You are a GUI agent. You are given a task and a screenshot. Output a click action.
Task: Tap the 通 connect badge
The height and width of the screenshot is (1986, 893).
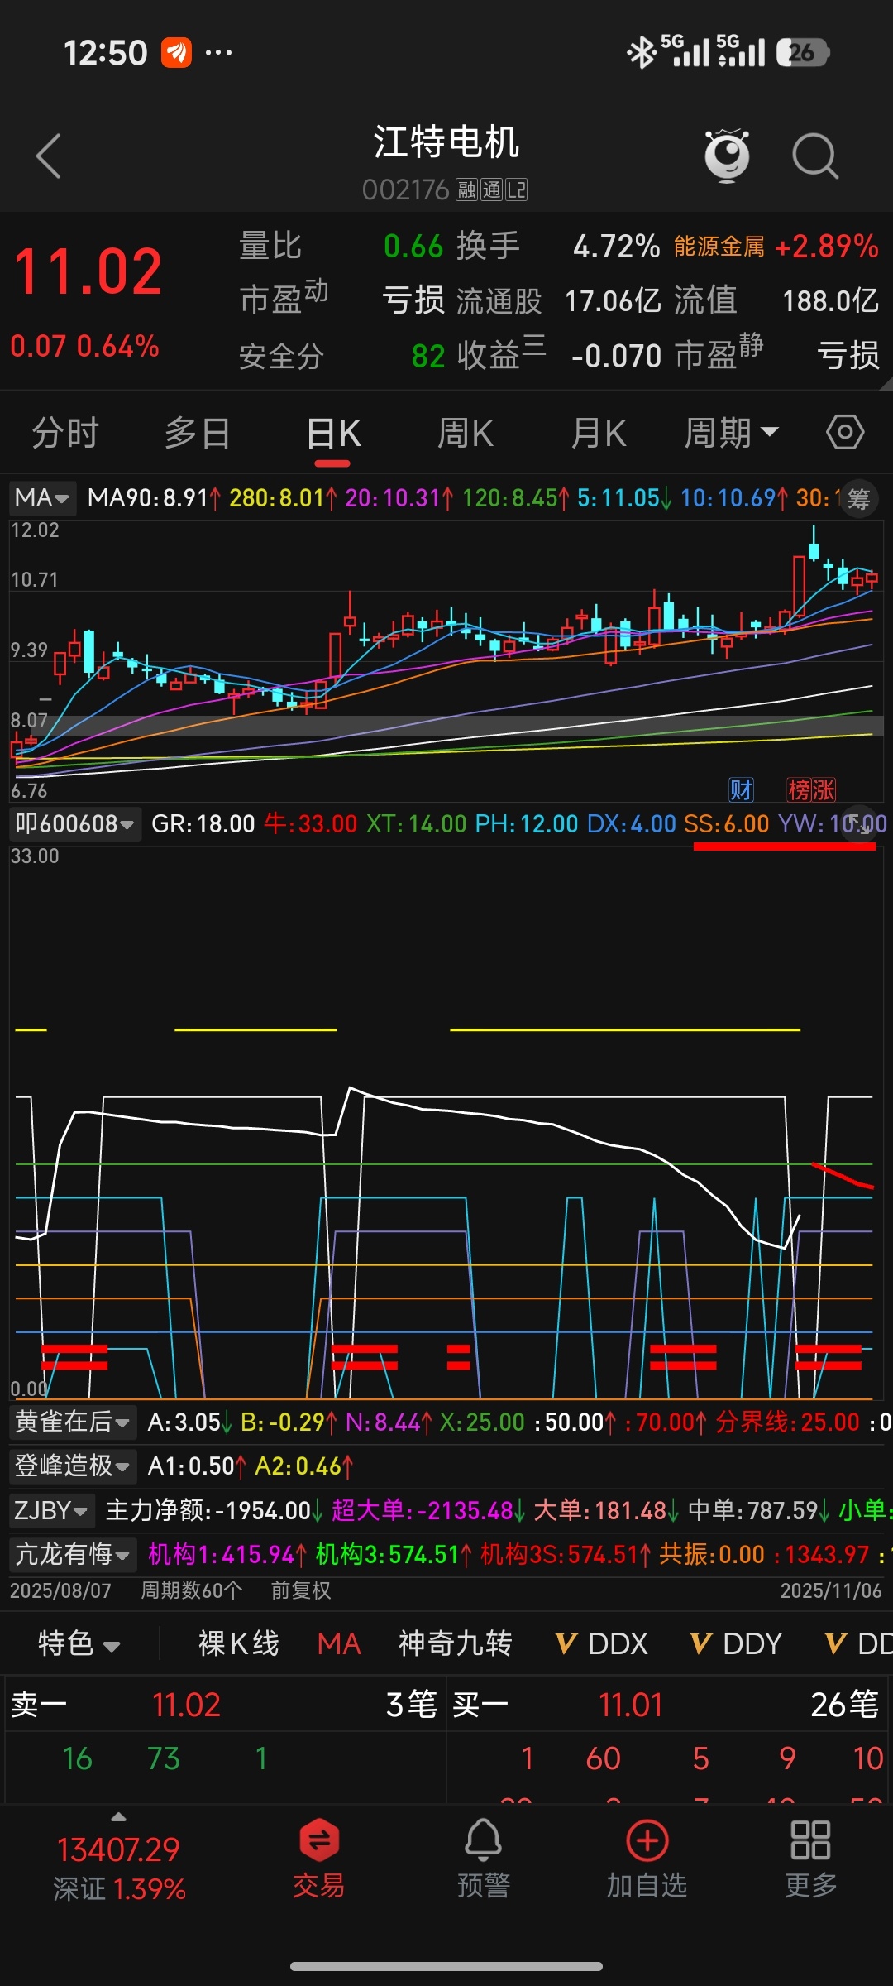pos(492,190)
